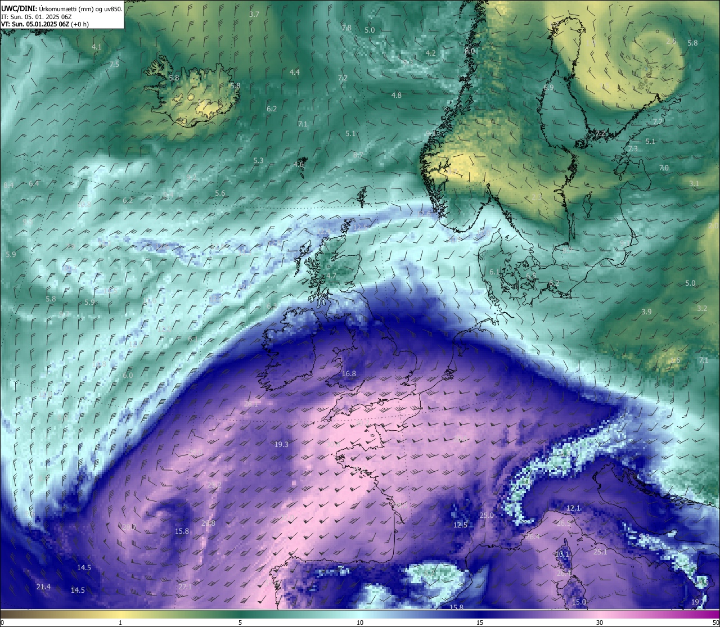The image size is (720, 627).
Task: Click the 6.4 value near the left edge
Action: pyautogui.click(x=34, y=184)
